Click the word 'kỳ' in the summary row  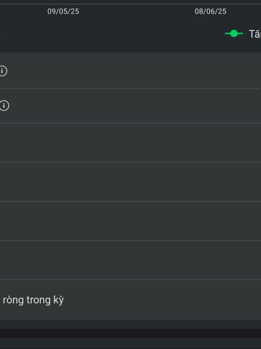tap(58, 300)
